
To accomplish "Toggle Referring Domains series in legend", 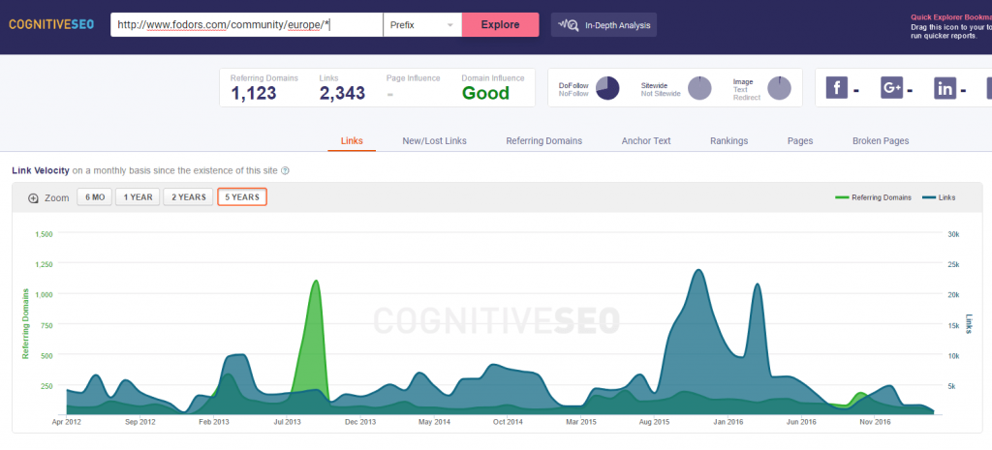I will [873, 197].
